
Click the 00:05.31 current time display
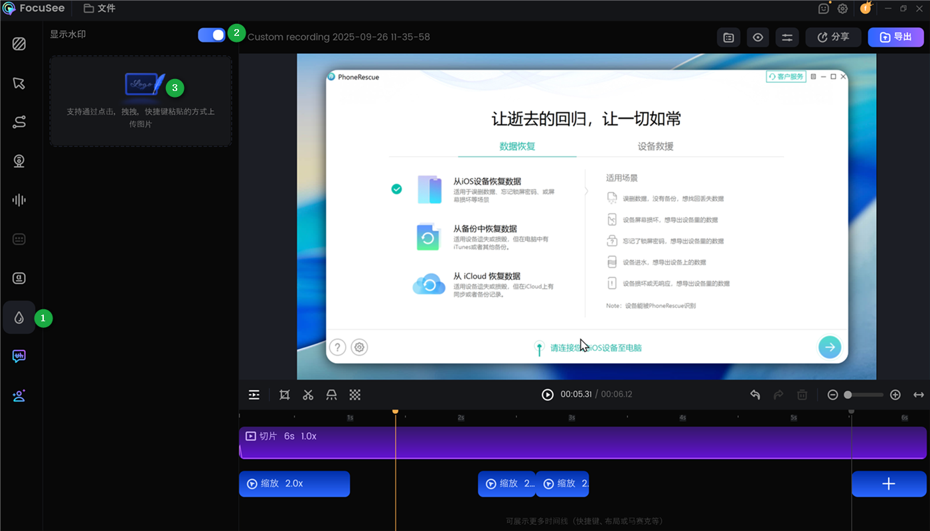(x=576, y=394)
